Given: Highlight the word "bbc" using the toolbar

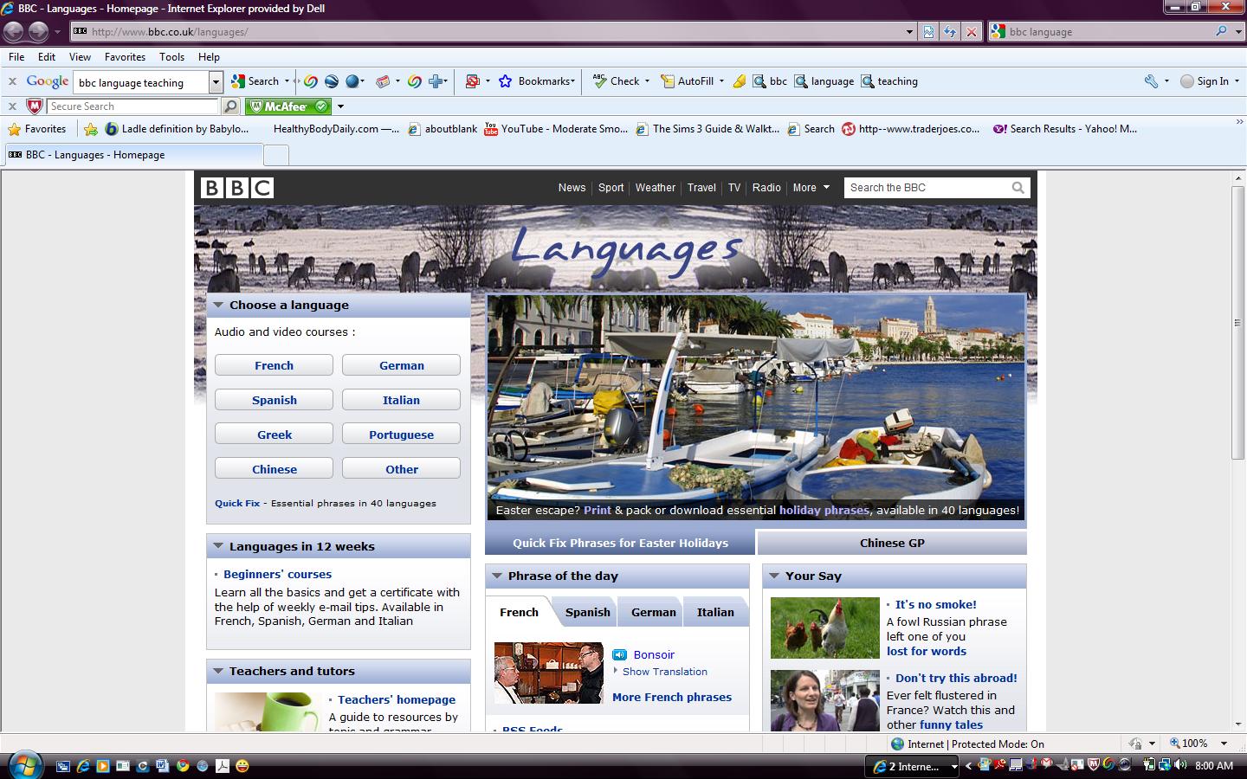Looking at the screenshot, I should pyautogui.click(x=769, y=80).
